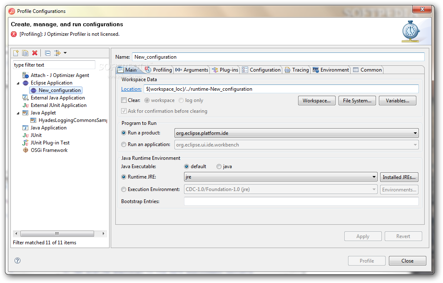Select the Execution Environment radio button
This screenshot has width=443, height=283.
click(x=124, y=189)
